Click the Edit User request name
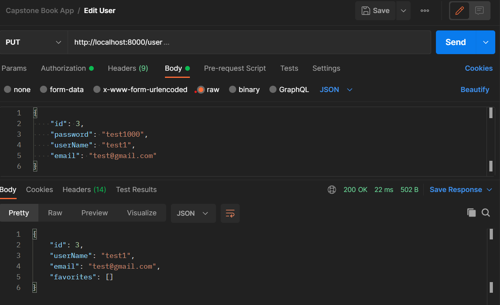Screen dimensions: 500x305 click(100, 11)
